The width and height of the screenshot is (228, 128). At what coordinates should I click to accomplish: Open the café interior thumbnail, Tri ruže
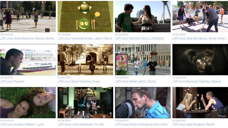pos(85,103)
